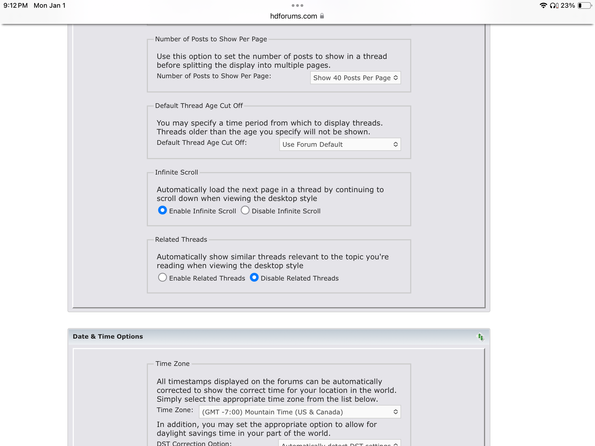
Task: Select Enable Infinite Scroll radio button
Action: [x=162, y=211]
